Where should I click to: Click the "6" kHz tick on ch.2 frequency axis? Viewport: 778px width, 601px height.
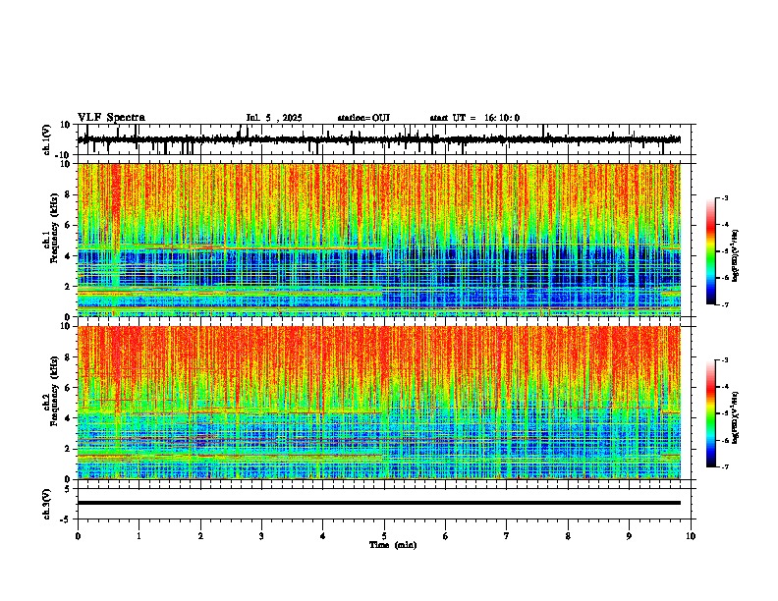68,388
